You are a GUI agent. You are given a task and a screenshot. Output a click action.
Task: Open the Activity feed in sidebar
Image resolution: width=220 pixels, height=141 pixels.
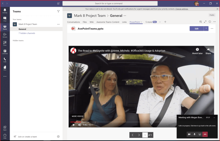pyautogui.click(x=5, y=11)
